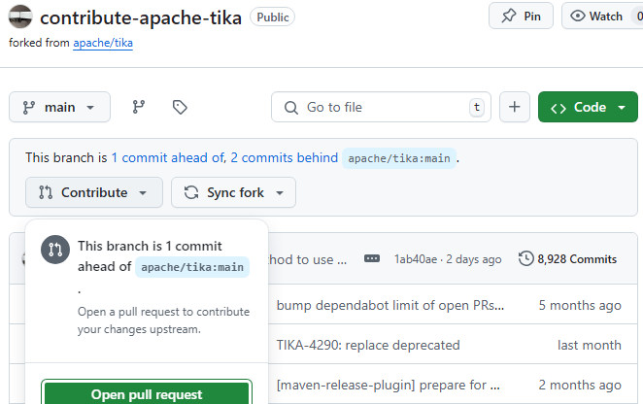Image resolution: width=643 pixels, height=404 pixels.
Task: Click the latest commit message ending in to use ...
Action: (x=308, y=259)
